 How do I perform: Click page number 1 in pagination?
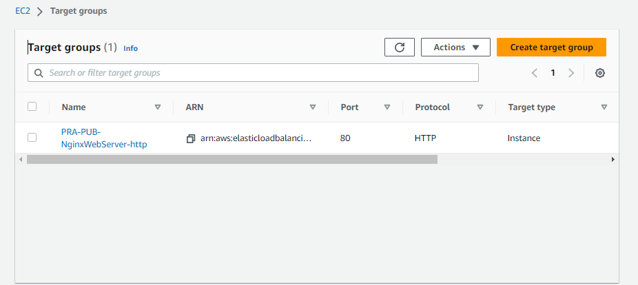[553, 73]
